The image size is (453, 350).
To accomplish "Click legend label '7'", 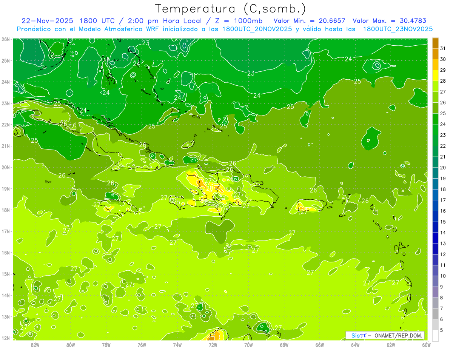I will pyautogui.click(x=442, y=308).
